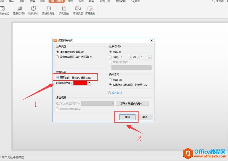Switch to the 审阅 (Review) ribbon tab
Viewport: 228px width, 161px height.
point(70,1)
